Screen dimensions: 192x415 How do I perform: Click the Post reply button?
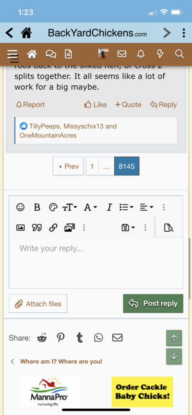tap(153, 304)
